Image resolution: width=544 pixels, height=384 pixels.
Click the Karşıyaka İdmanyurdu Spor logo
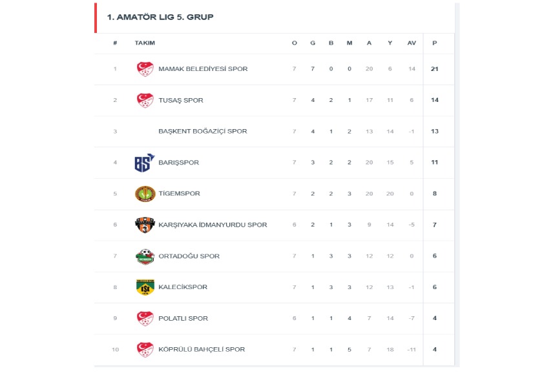145,225
